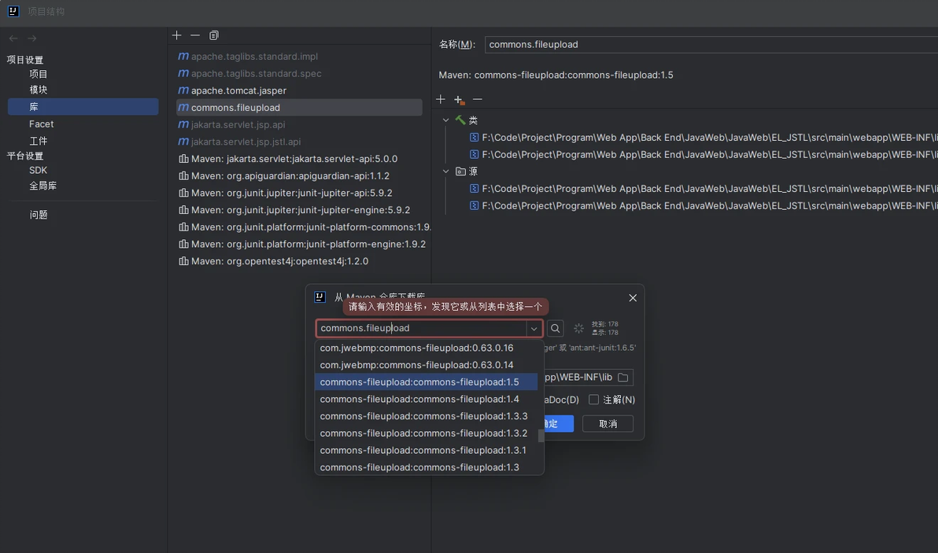Select commons-fileupload:commons-fileupload:1.3.3 suggestion
The height and width of the screenshot is (553, 938).
[427, 416]
